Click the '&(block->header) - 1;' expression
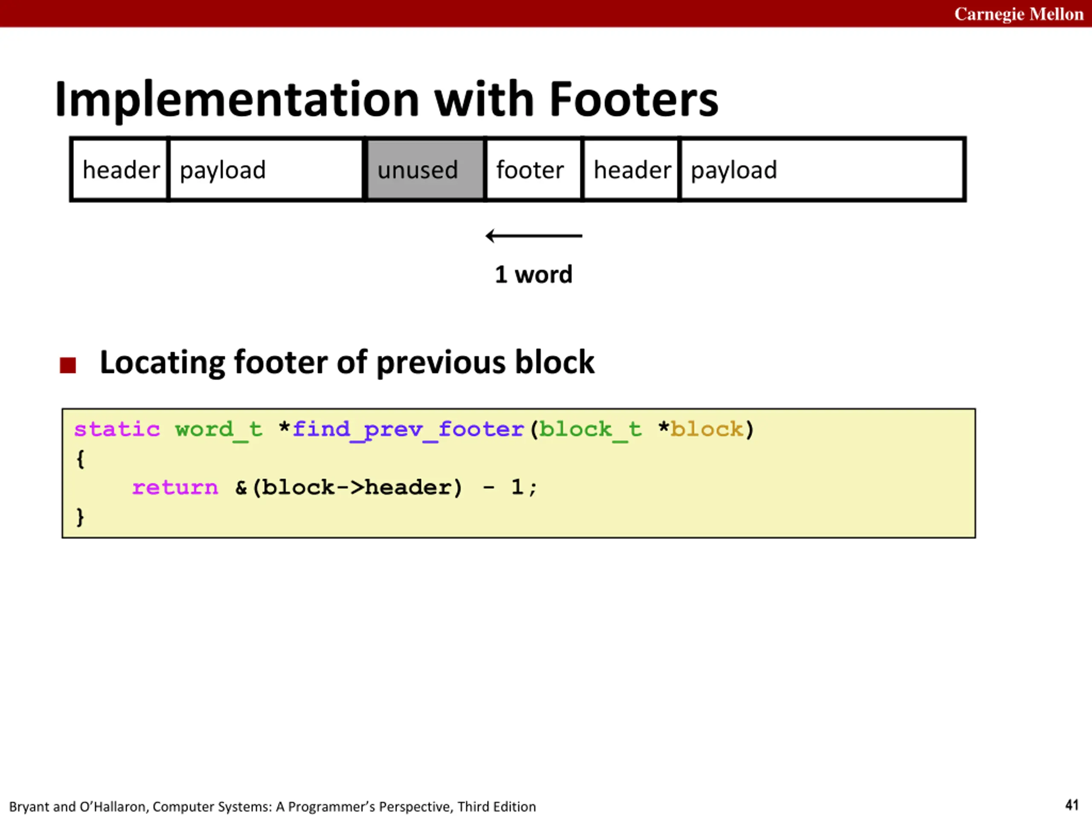 point(386,488)
